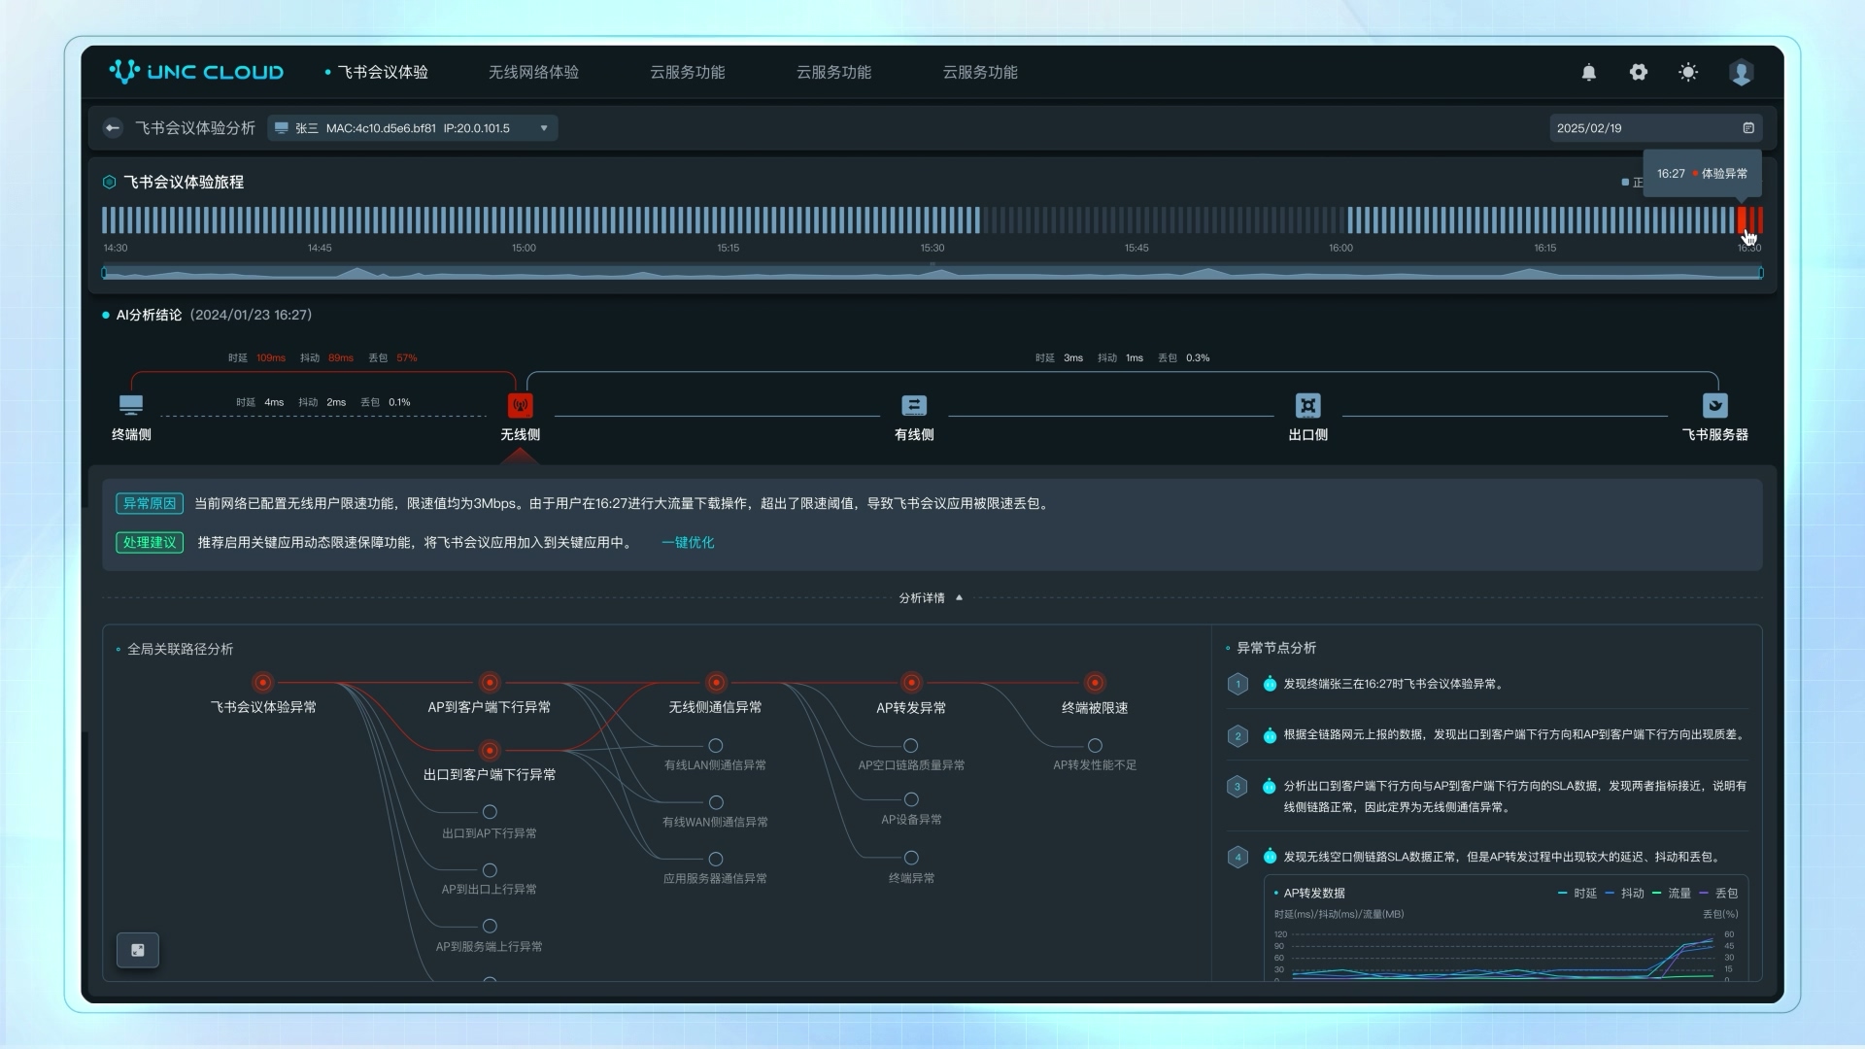Screen dimensions: 1865x1049
Task: Open settings via the gear icon
Action: pyautogui.click(x=1639, y=73)
